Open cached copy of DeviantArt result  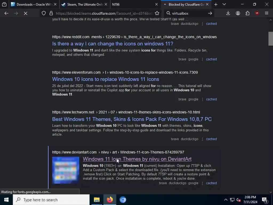[211, 183]
